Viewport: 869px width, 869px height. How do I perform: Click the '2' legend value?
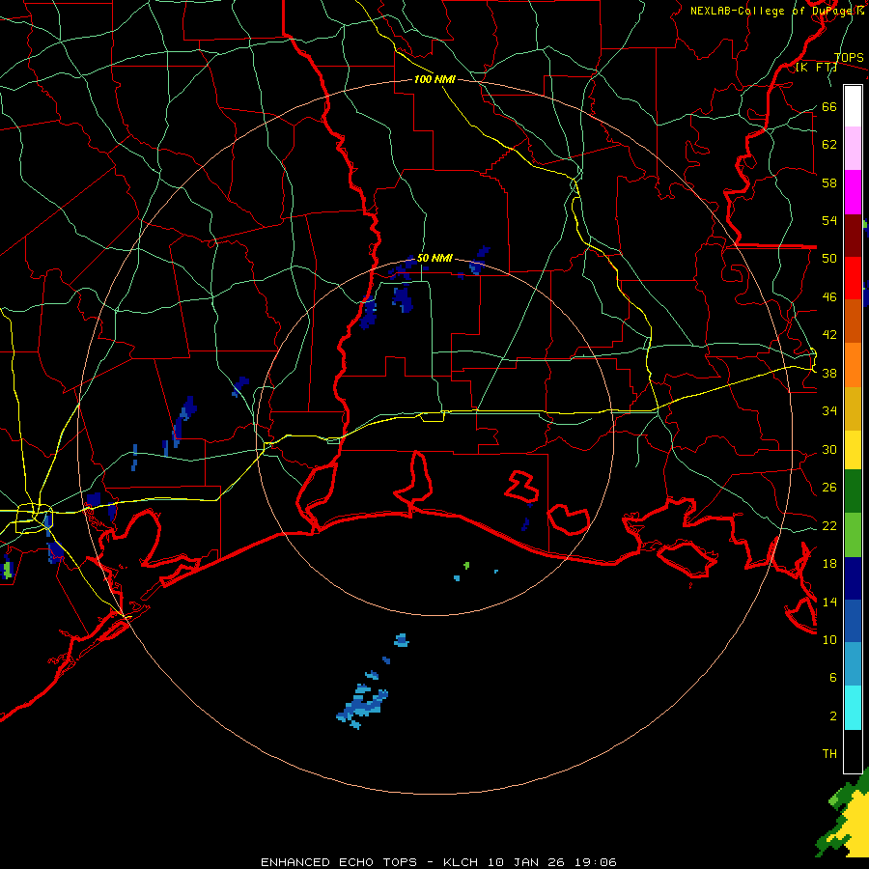point(832,716)
